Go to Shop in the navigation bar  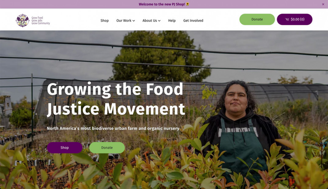[x=104, y=21]
